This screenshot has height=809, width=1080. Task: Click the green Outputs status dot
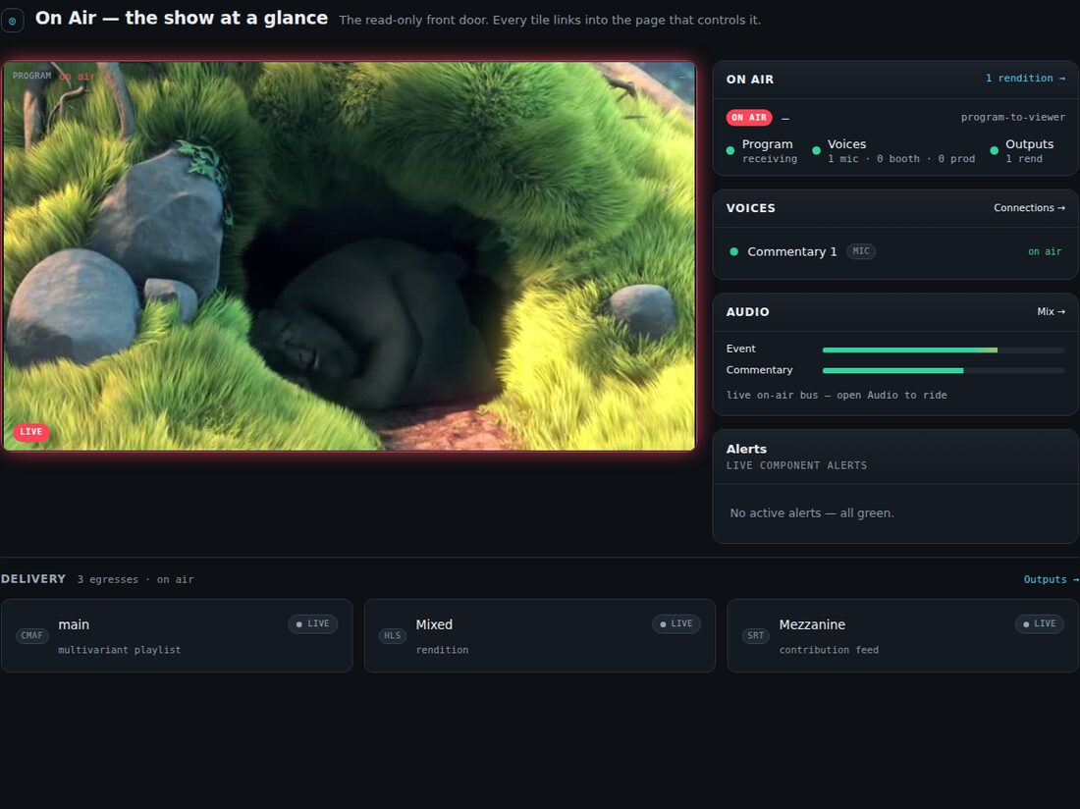(x=994, y=151)
